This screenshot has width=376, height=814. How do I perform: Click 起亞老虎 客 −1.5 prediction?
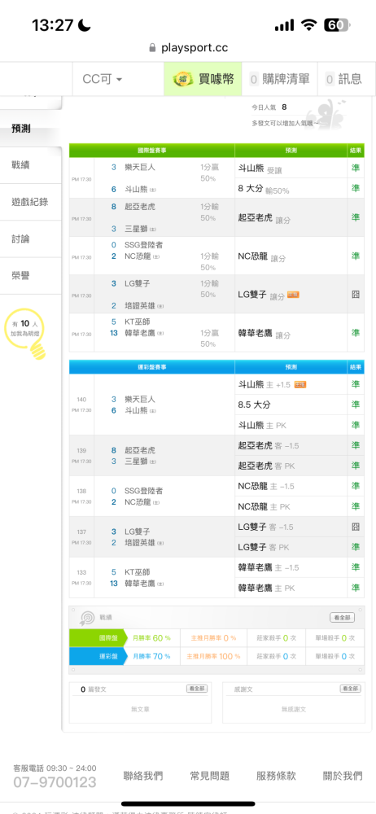tap(269, 445)
